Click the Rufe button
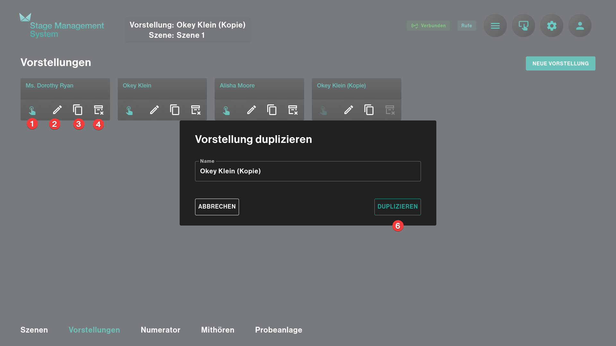The width and height of the screenshot is (616, 346). pyautogui.click(x=467, y=26)
